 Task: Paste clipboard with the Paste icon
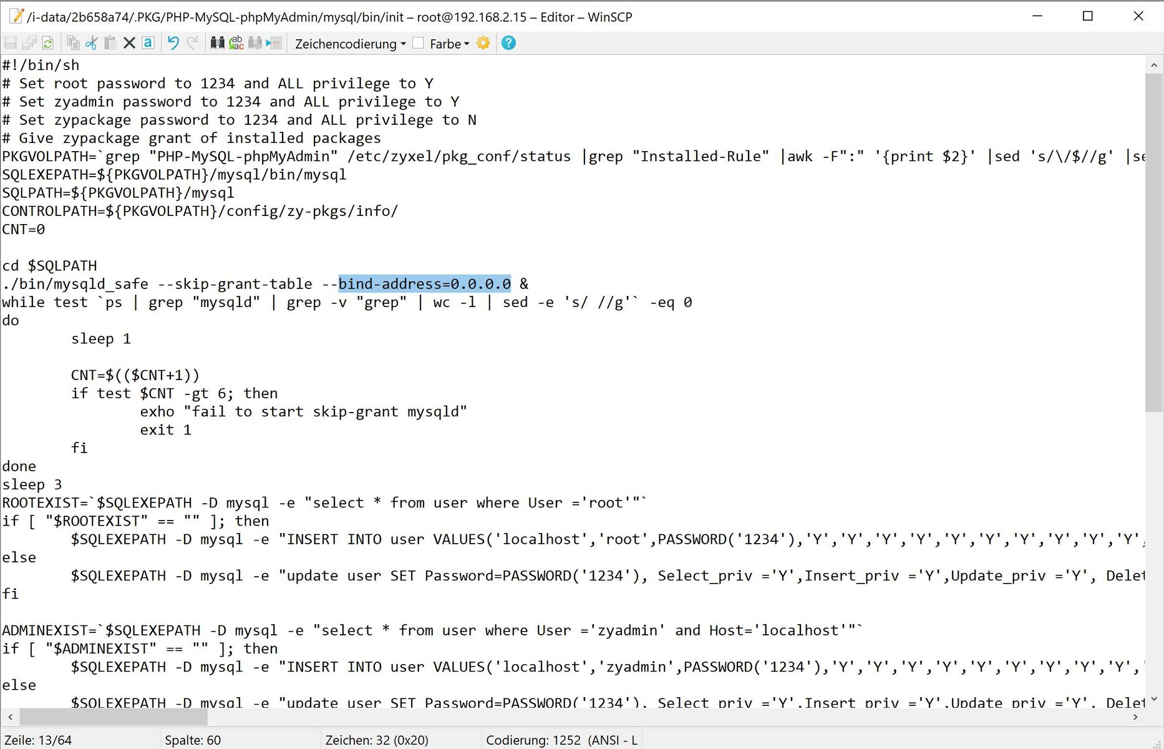click(x=110, y=43)
